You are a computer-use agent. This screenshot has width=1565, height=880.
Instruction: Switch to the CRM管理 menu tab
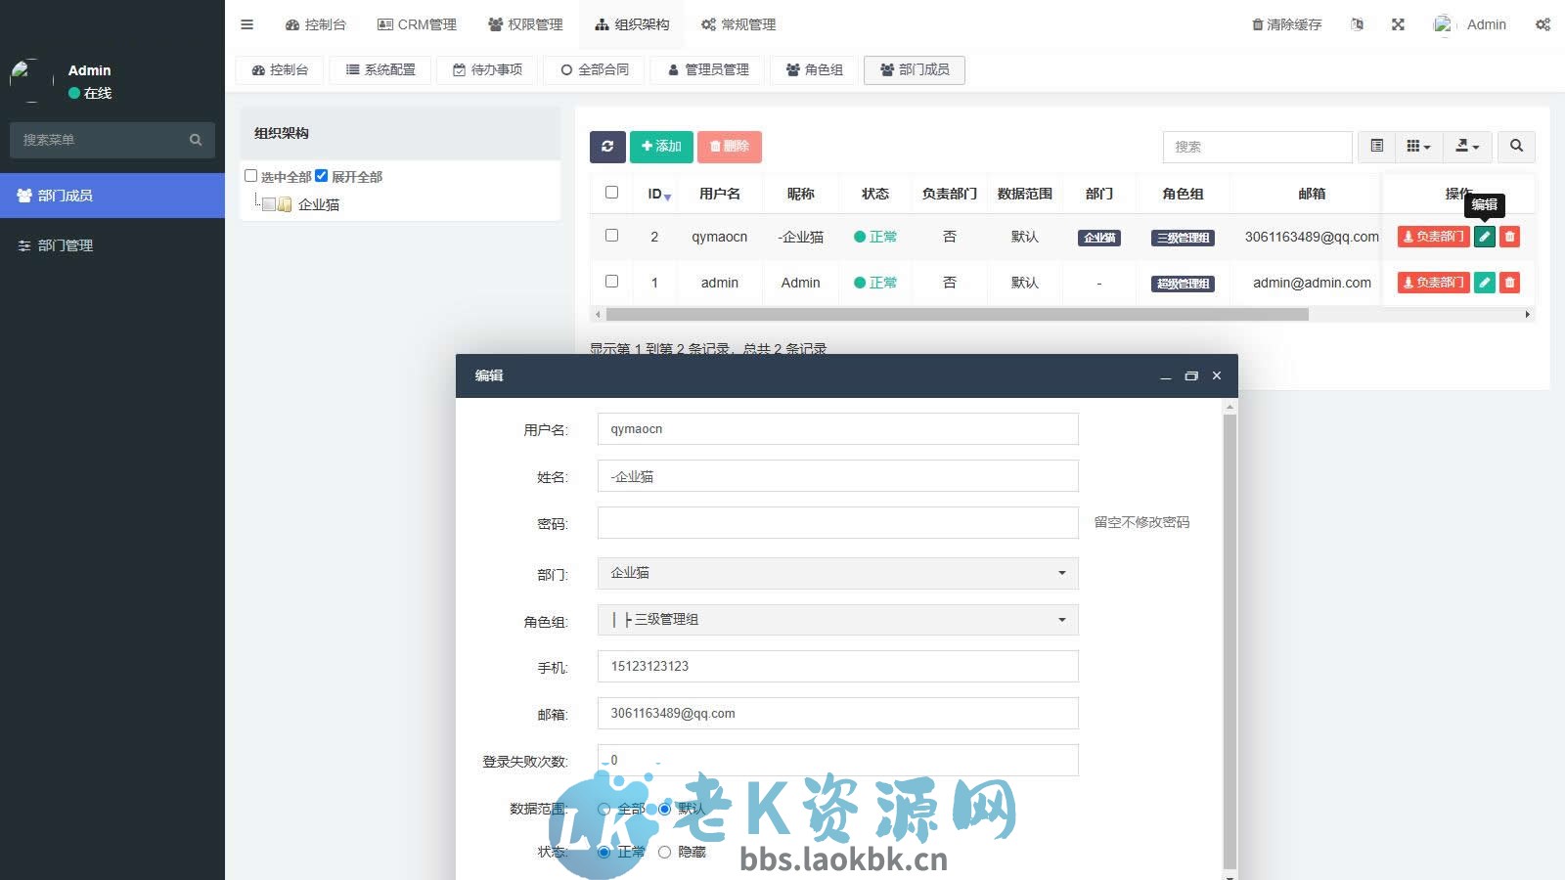417,23
